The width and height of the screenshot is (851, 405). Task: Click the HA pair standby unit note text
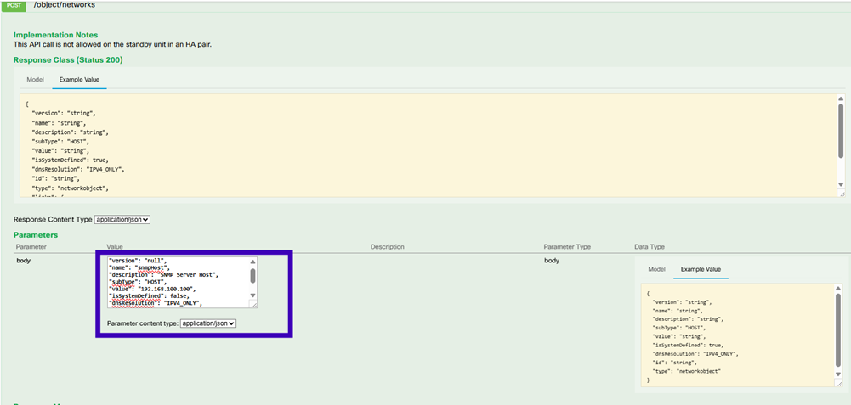point(112,44)
